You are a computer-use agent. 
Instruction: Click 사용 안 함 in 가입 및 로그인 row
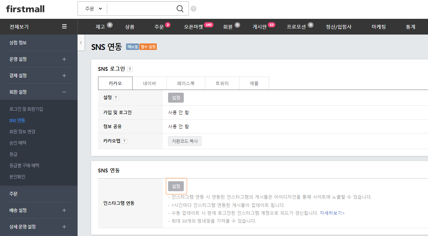coord(178,113)
